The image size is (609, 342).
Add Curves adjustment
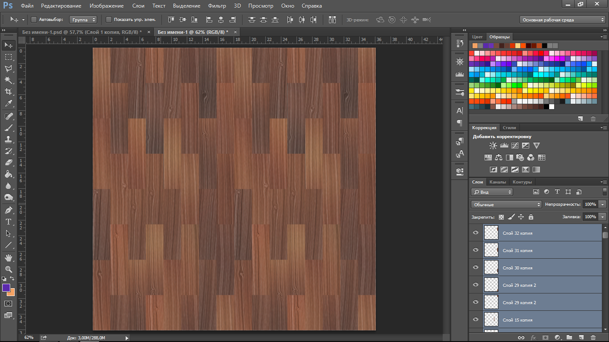[515, 146]
